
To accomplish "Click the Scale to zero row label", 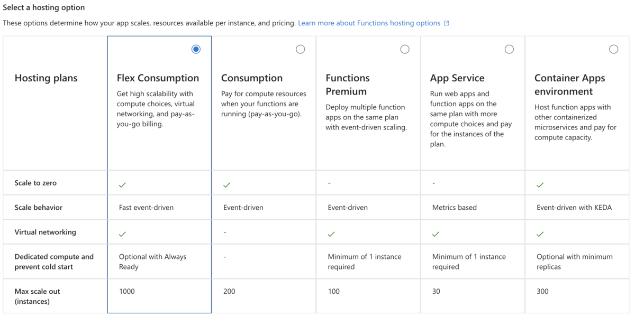I will 35,183.
